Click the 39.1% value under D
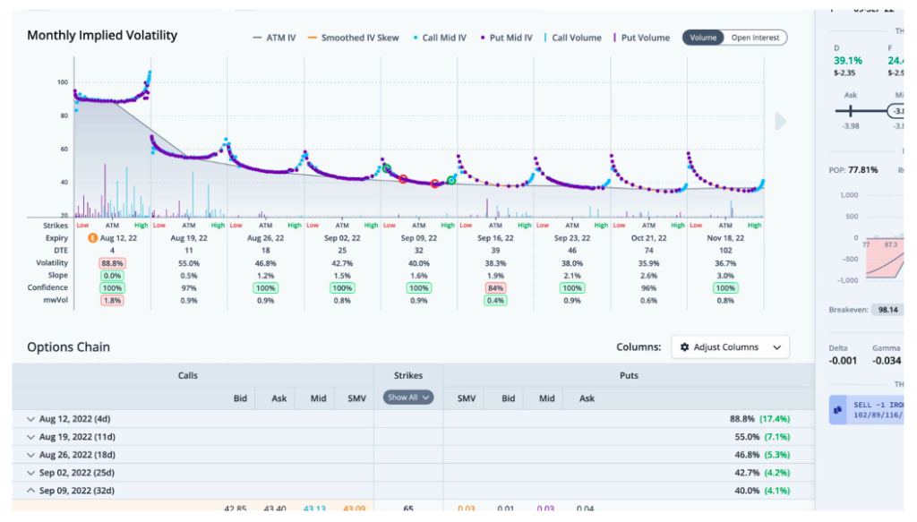This screenshot has height=522, width=917. click(847, 61)
